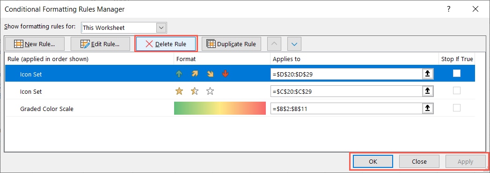The image size is (490, 173).
Task: Click the New Rule button
Action: (x=35, y=44)
